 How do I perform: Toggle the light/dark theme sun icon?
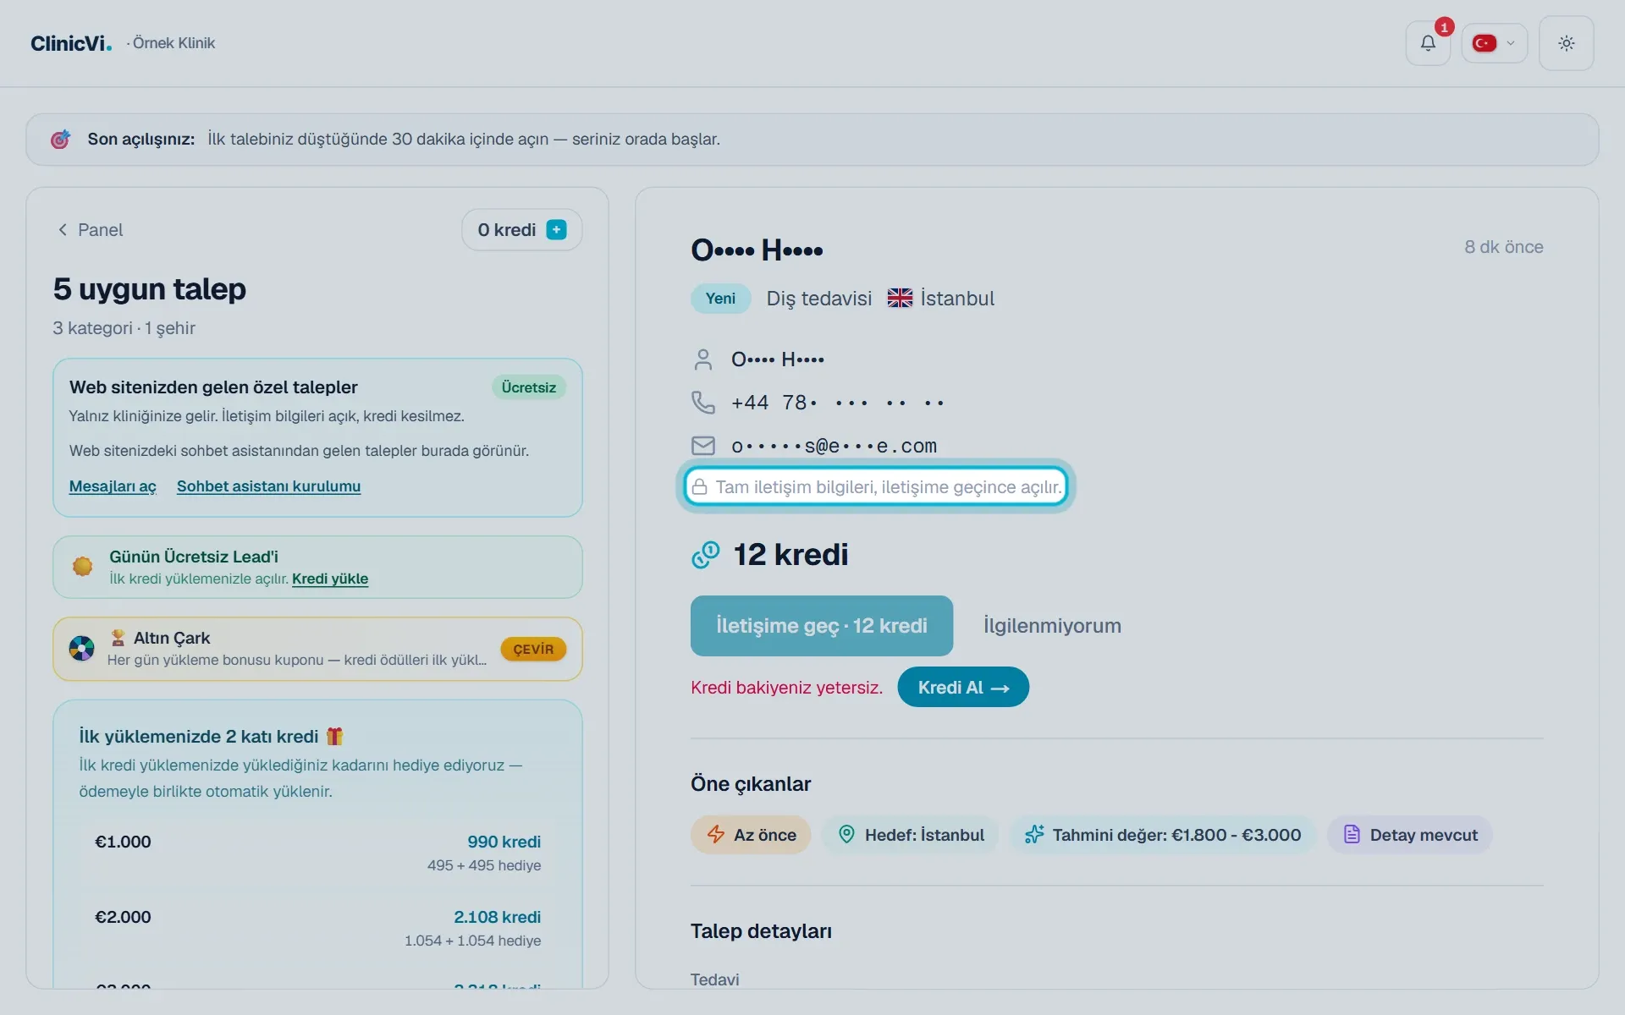click(x=1566, y=43)
